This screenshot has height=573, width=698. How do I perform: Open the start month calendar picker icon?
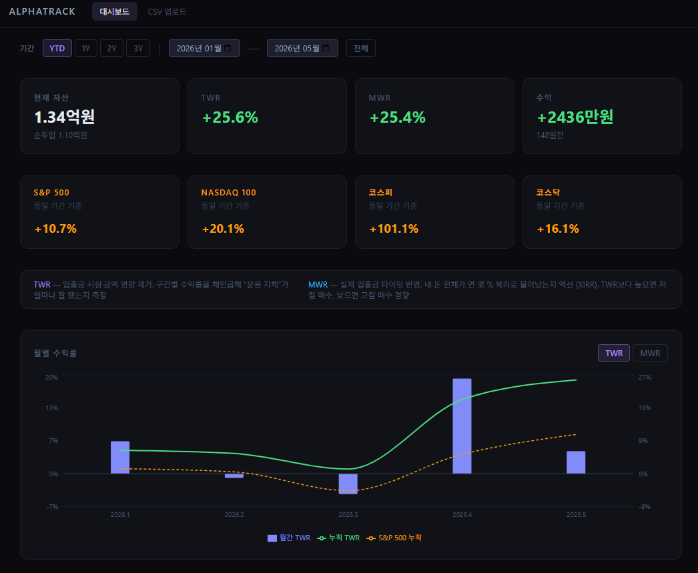[x=228, y=48]
